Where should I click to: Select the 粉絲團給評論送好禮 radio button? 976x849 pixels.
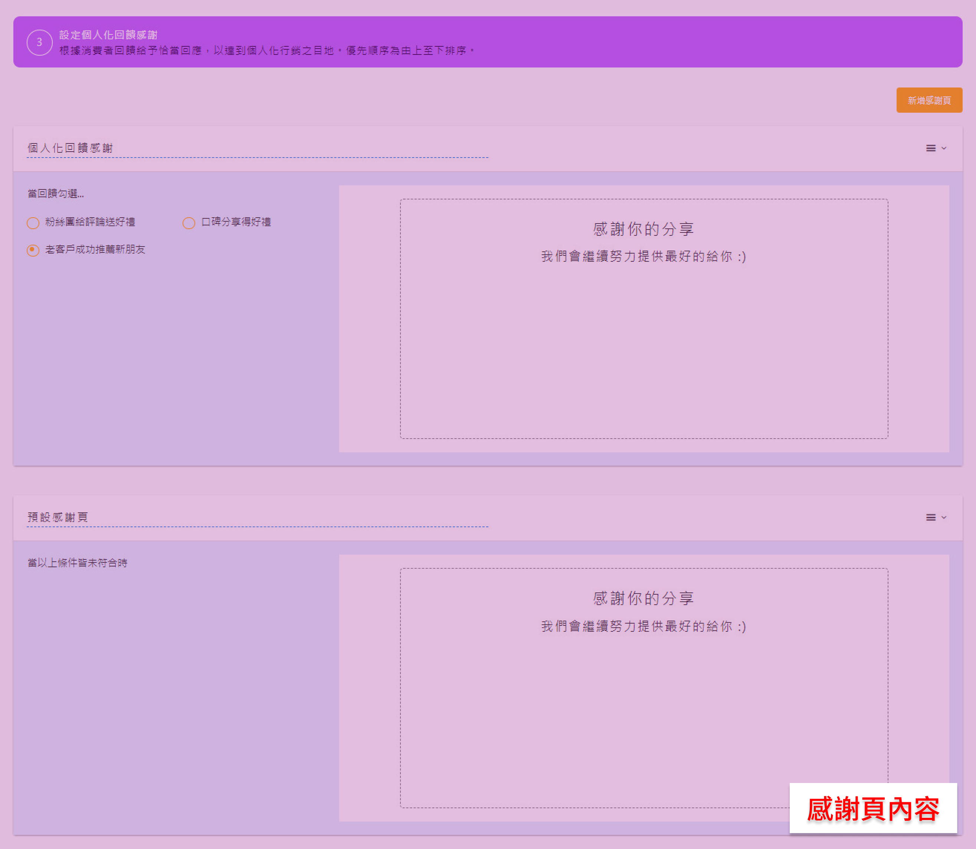point(33,223)
